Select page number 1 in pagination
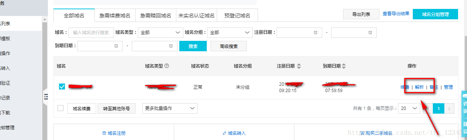Image resolution: width=467 pixels, height=140 pixels. click(x=439, y=108)
